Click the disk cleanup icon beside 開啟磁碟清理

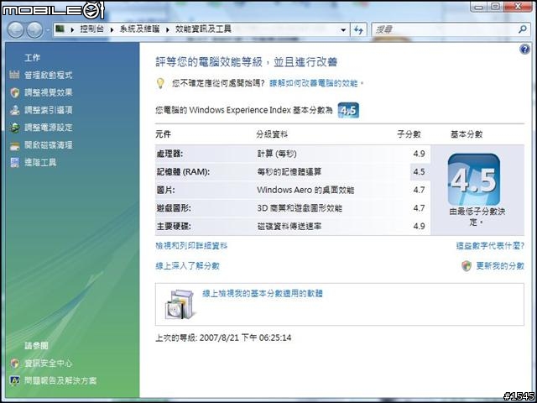(x=14, y=145)
